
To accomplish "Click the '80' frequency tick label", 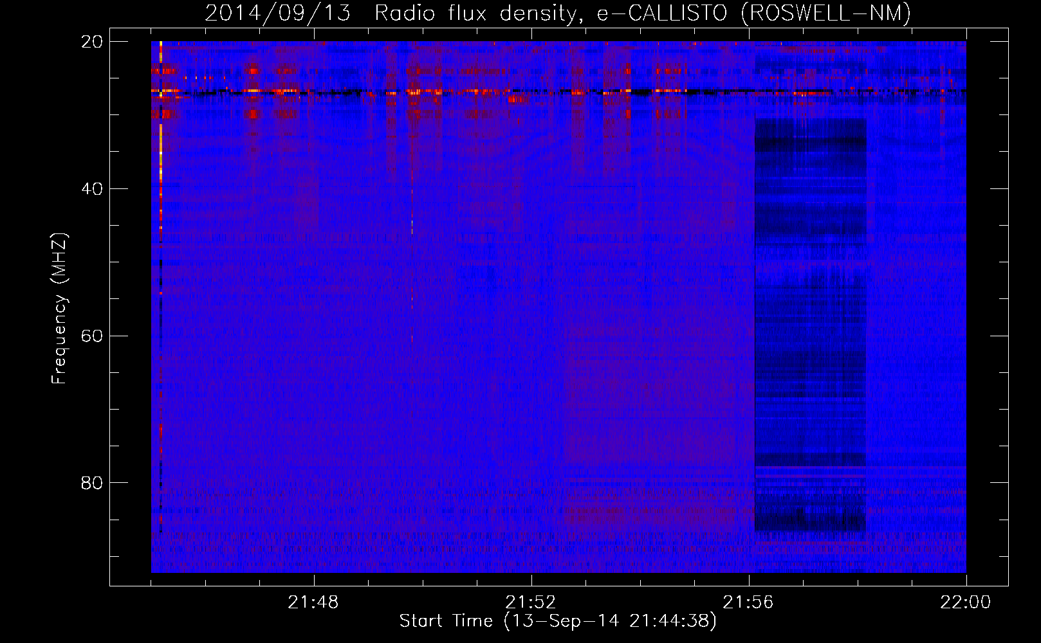I will click(92, 483).
